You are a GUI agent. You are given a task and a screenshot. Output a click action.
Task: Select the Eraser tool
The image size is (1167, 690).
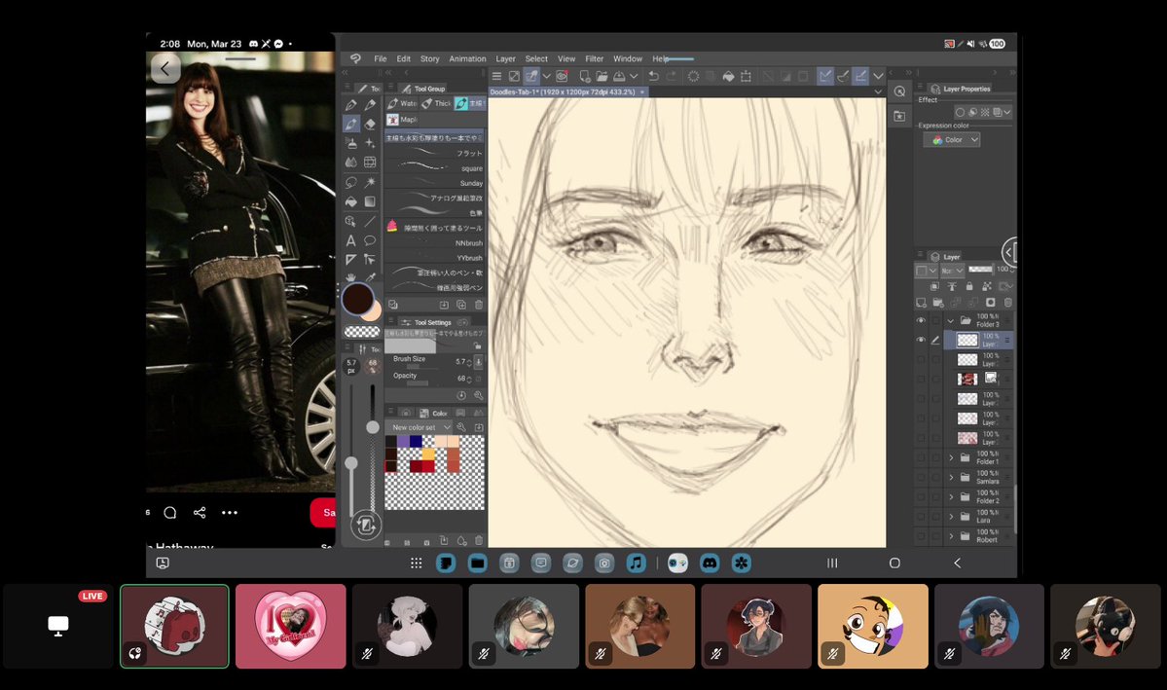pos(370,125)
